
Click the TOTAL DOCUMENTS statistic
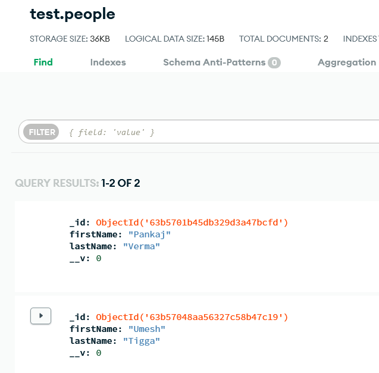(283, 39)
